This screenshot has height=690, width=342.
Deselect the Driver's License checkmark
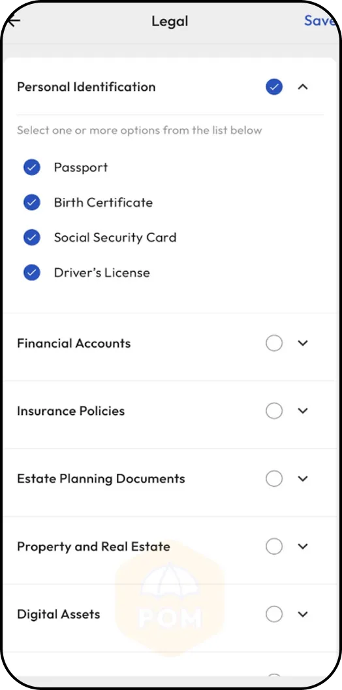coord(31,273)
